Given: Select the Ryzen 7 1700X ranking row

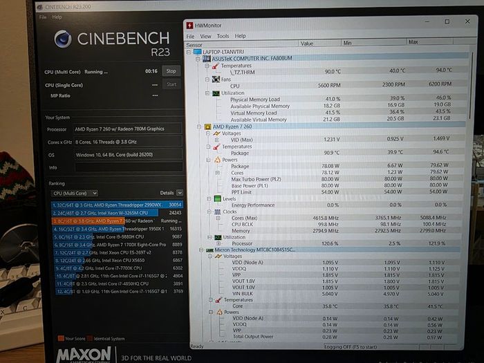Looking at the screenshot, I should pyautogui.click(x=118, y=245).
